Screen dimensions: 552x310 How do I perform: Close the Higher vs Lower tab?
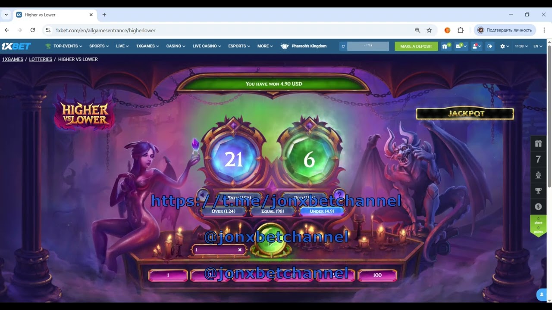tap(91, 15)
